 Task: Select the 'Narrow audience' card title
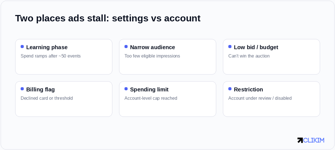coord(152,47)
